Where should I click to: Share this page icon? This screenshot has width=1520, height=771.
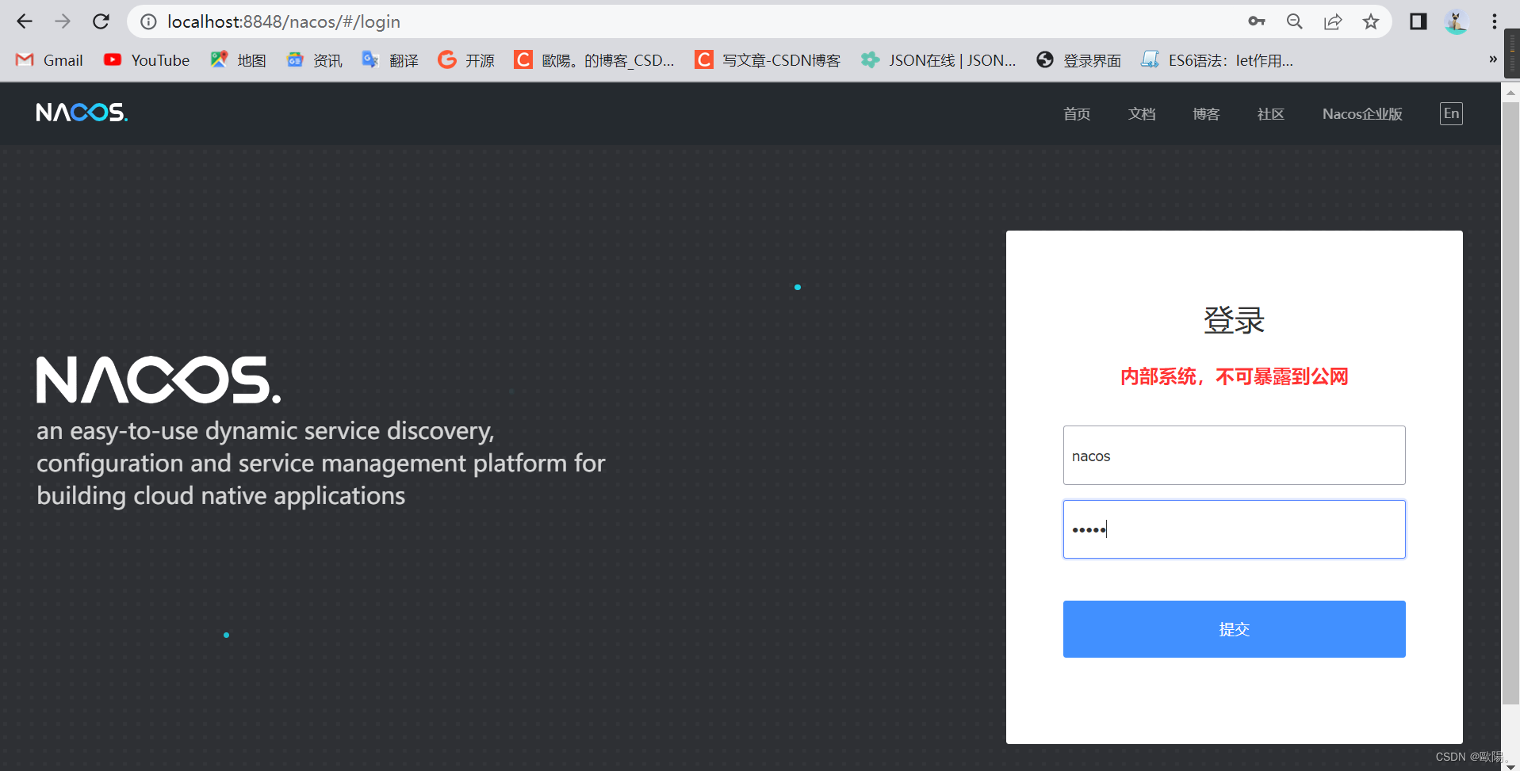(1333, 21)
